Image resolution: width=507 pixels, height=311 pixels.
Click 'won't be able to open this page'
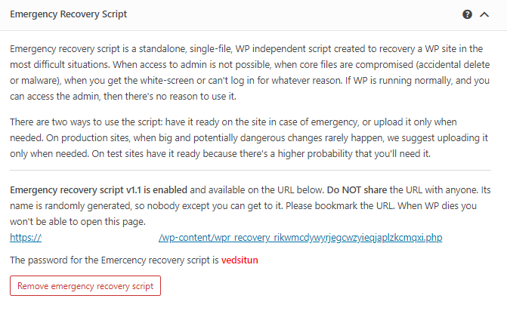coord(78,221)
